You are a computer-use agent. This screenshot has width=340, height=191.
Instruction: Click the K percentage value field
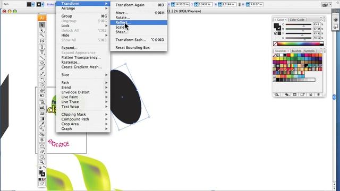pyautogui.click(x=317, y=38)
